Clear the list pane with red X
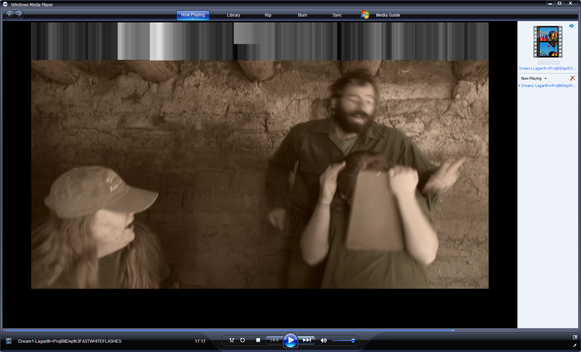Image resolution: width=581 pixels, height=352 pixels. pyautogui.click(x=572, y=78)
